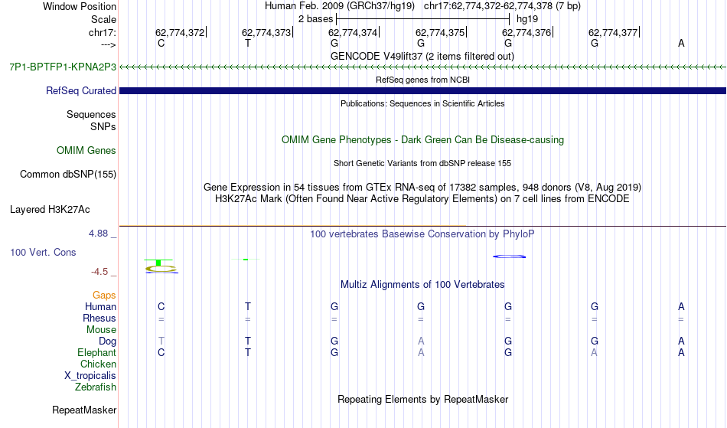Open the H3K27Ac Mark ENCODE track title
The image size is (727, 428).
422,199
